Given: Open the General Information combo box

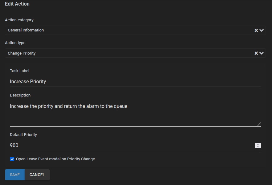Looking at the screenshot, I should pos(123,30).
